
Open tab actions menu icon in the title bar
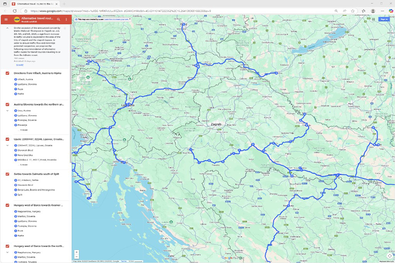[x=5, y=4]
